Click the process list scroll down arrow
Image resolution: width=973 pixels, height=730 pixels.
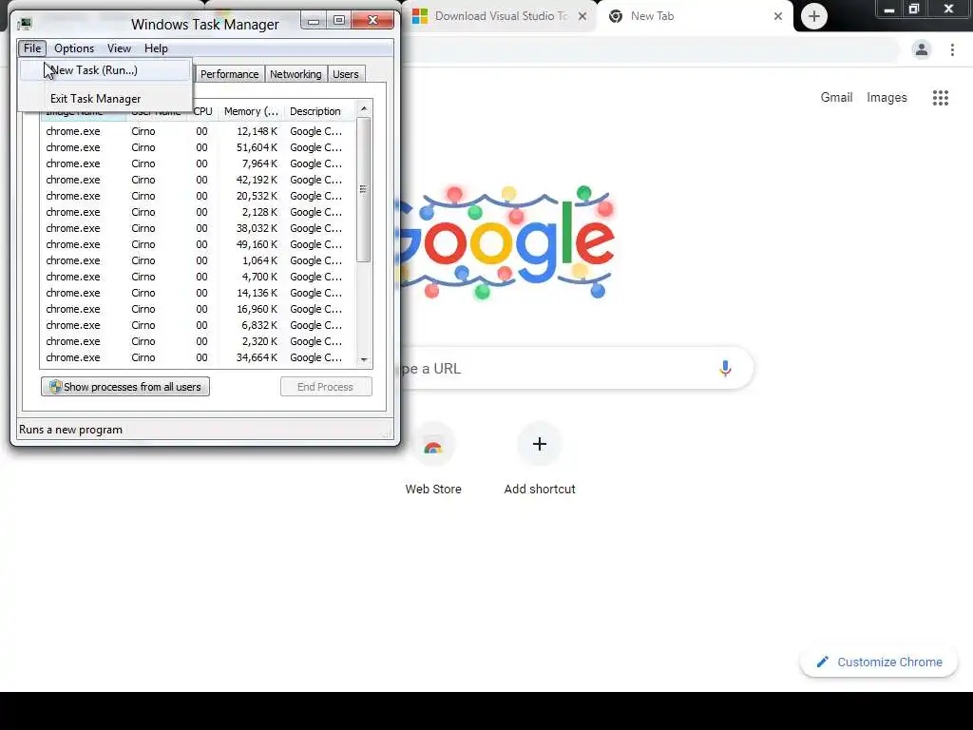pyautogui.click(x=364, y=359)
